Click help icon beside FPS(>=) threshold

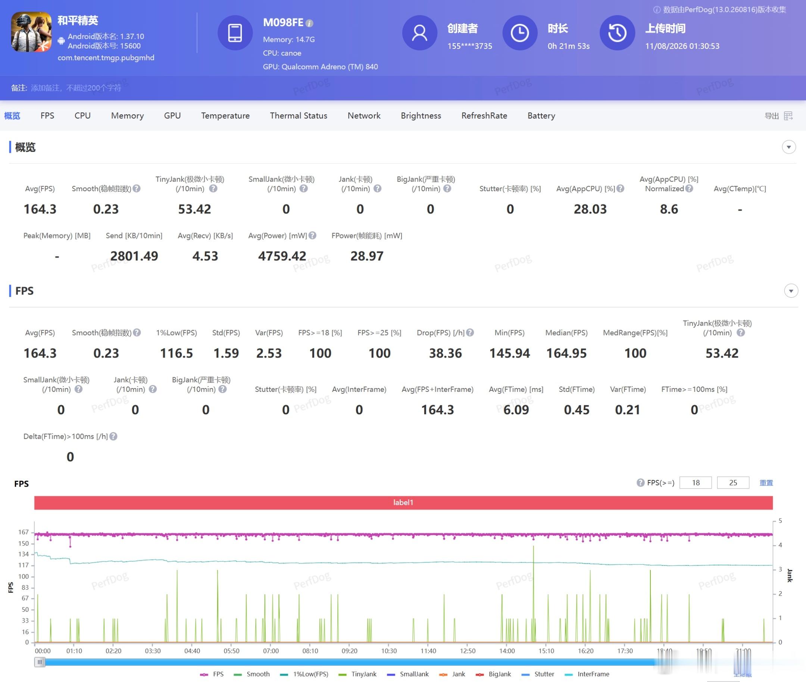coord(640,483)
